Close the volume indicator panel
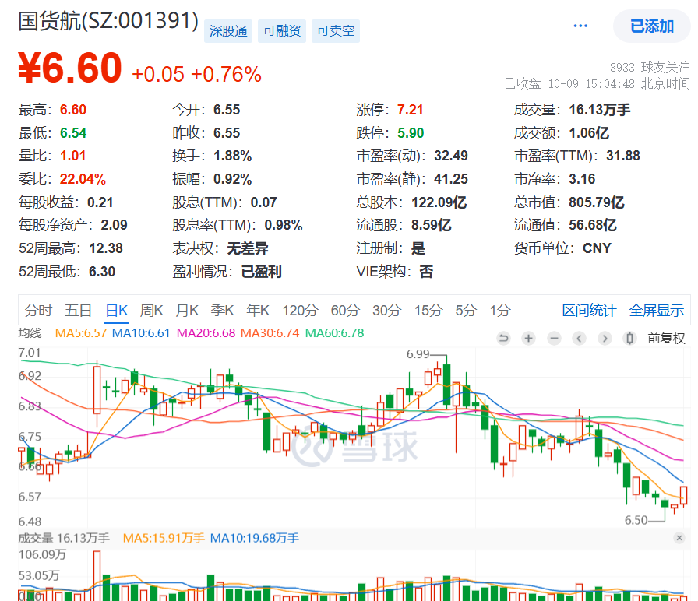Viewport: 698px width, 601px height. 679,538
